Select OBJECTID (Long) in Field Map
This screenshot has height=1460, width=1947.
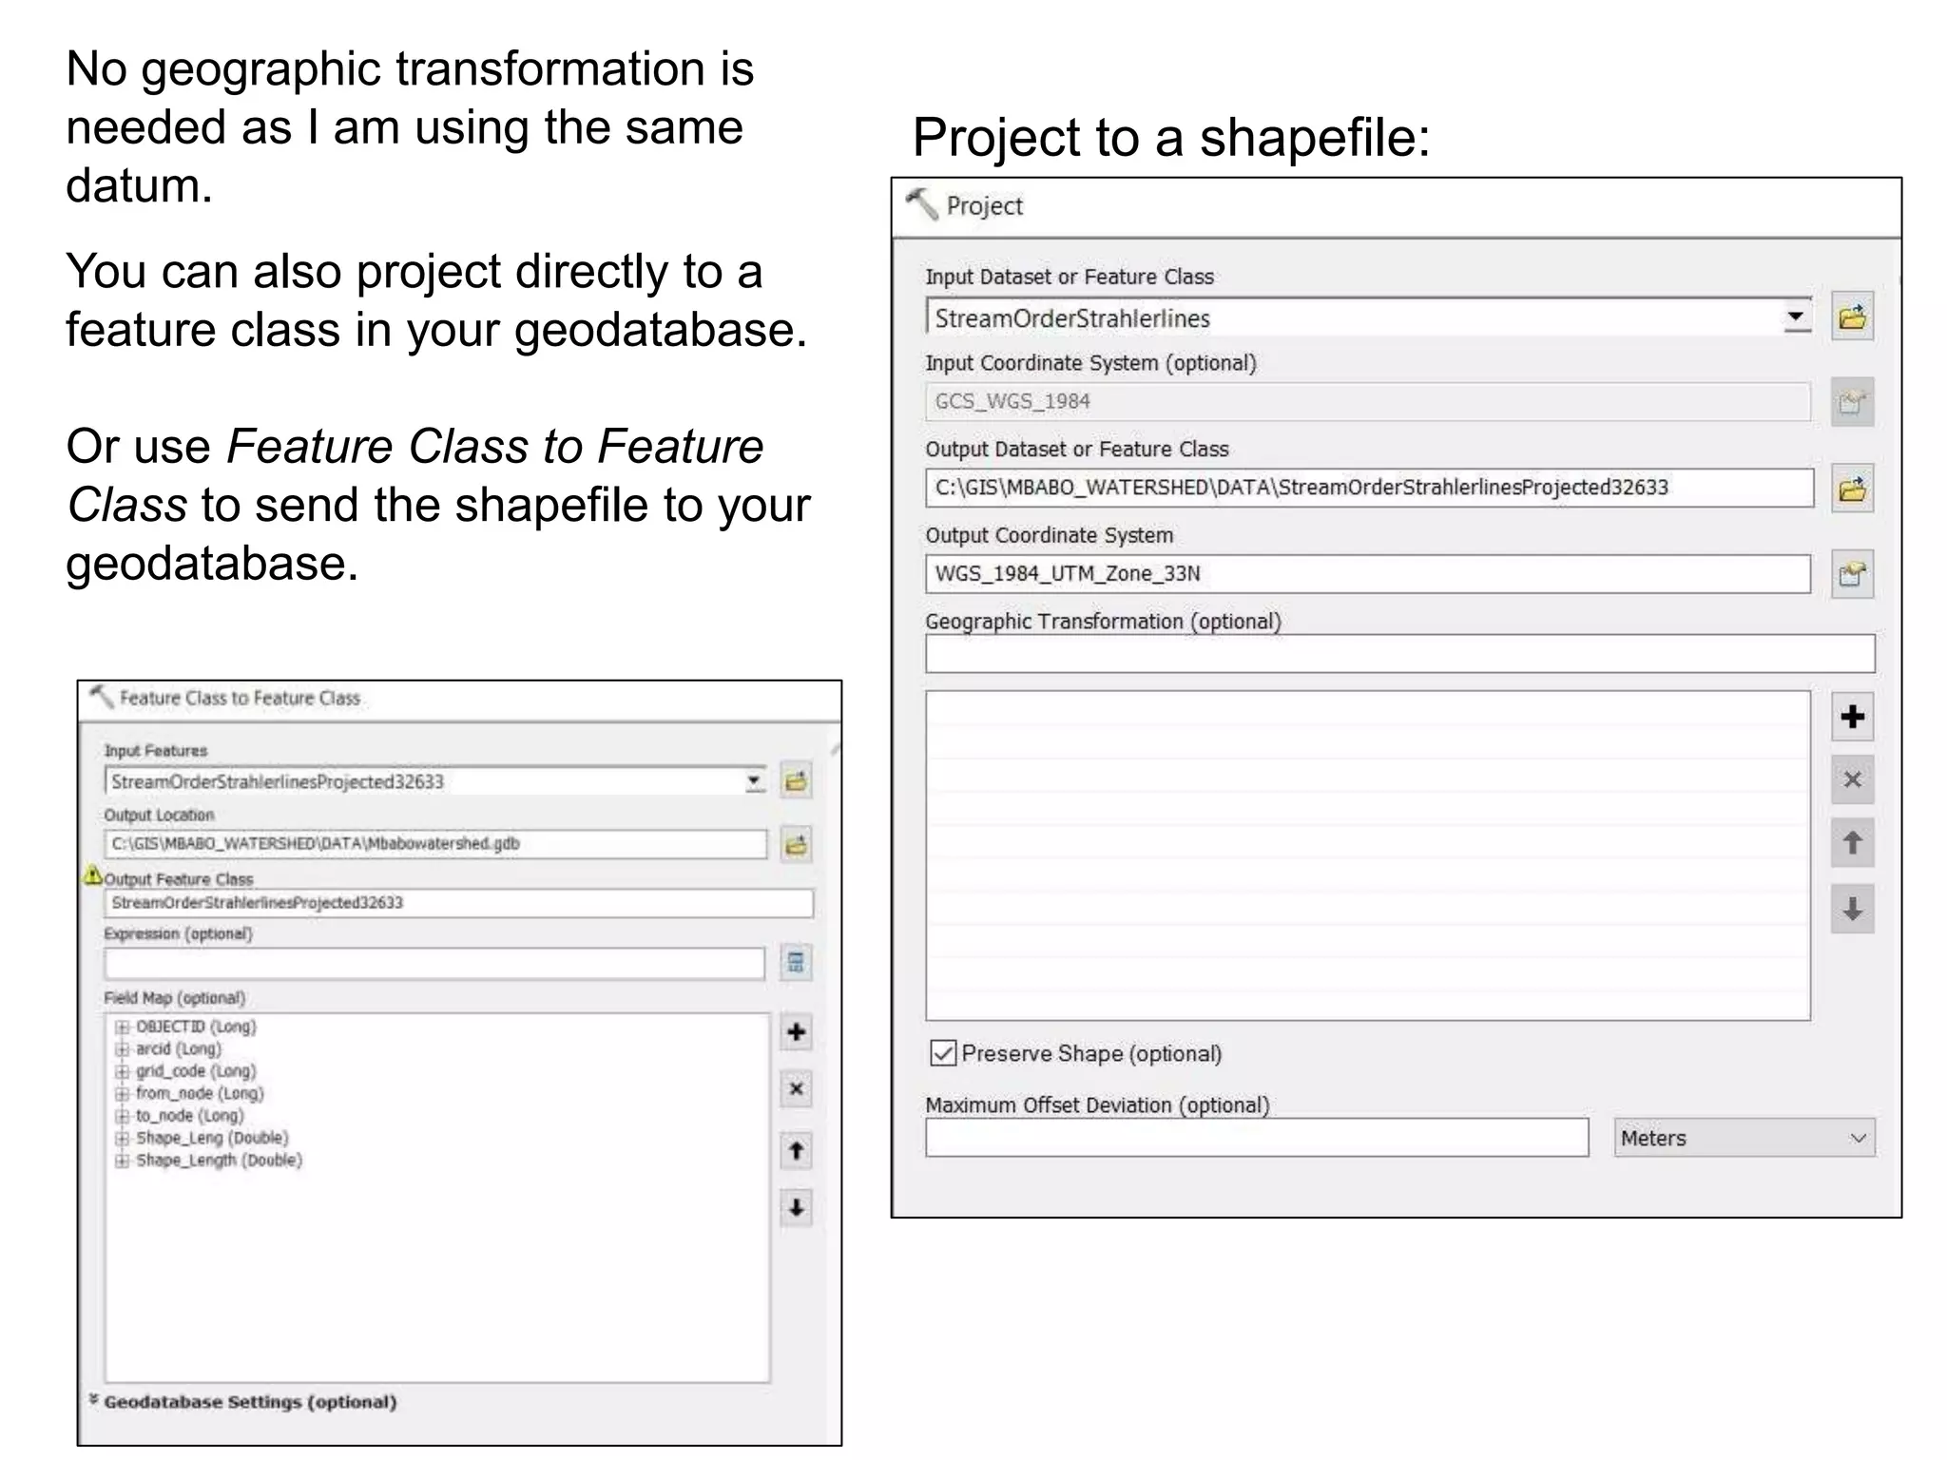point(196,1028)
